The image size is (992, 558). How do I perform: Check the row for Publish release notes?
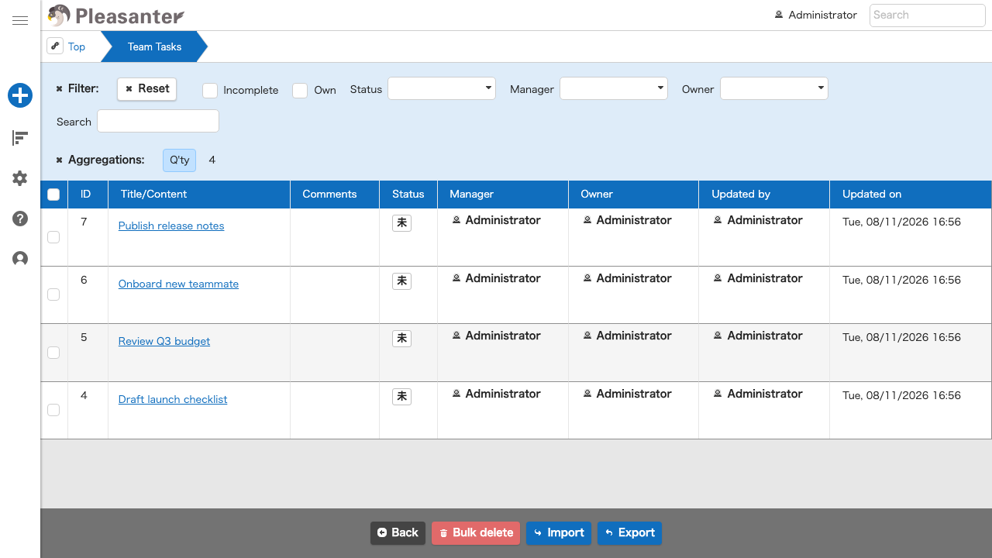pyautogui.click(x=53, y=237)
